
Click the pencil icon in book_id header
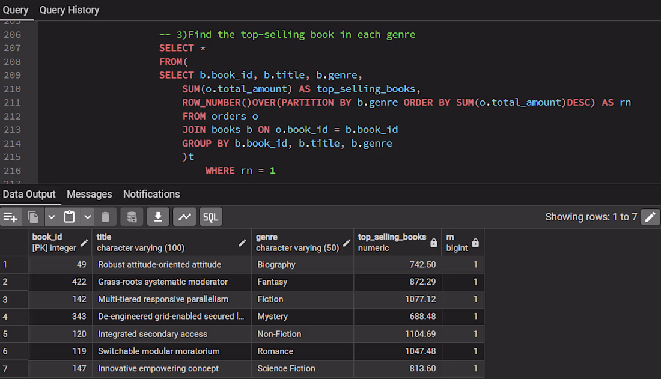[84, 243]
